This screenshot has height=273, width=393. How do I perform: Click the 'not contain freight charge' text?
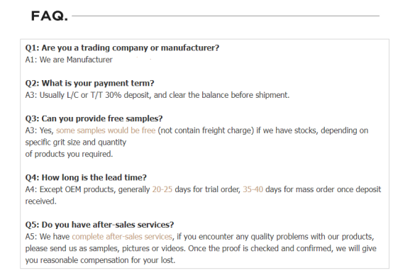(206, 130)
